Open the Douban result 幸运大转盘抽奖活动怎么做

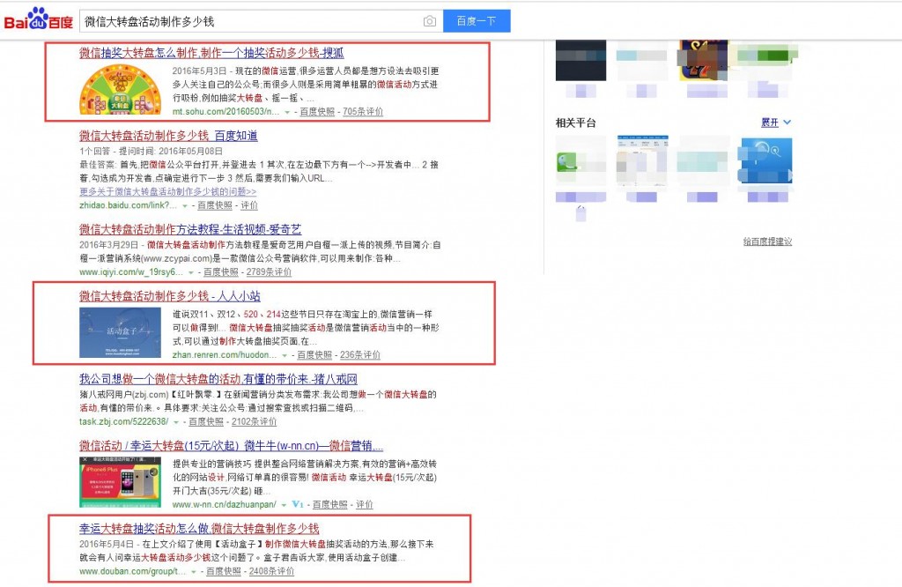(x=199, y=529)
